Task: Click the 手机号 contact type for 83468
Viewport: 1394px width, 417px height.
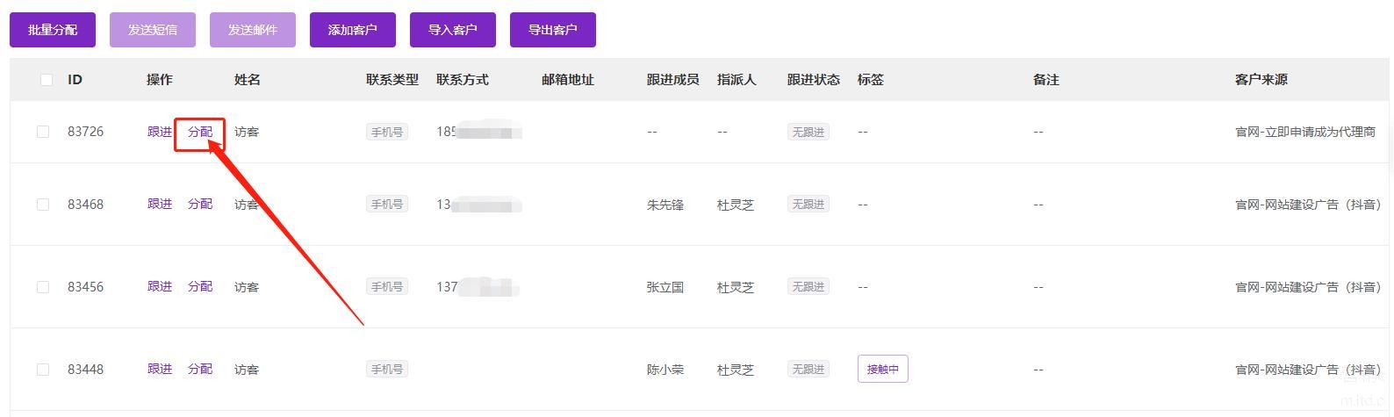Action: coord(386,205)
